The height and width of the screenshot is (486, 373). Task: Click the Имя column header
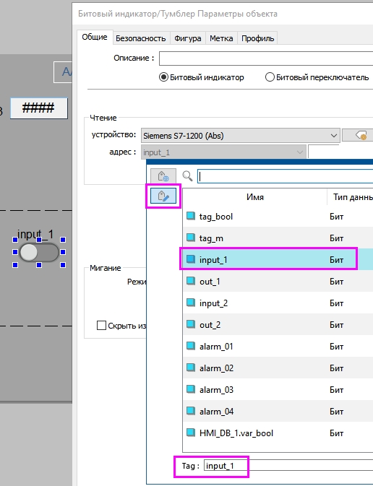pyautogui.click(x=254, y=197)
